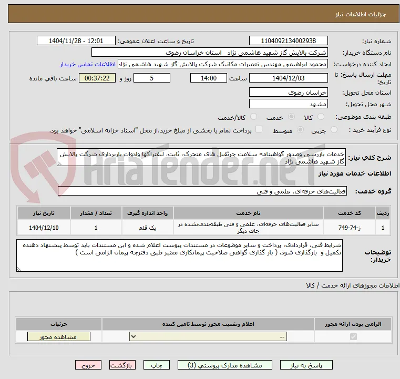
Task: Open اطلاعات تماس خریدار link
Action: pos(88,64)
